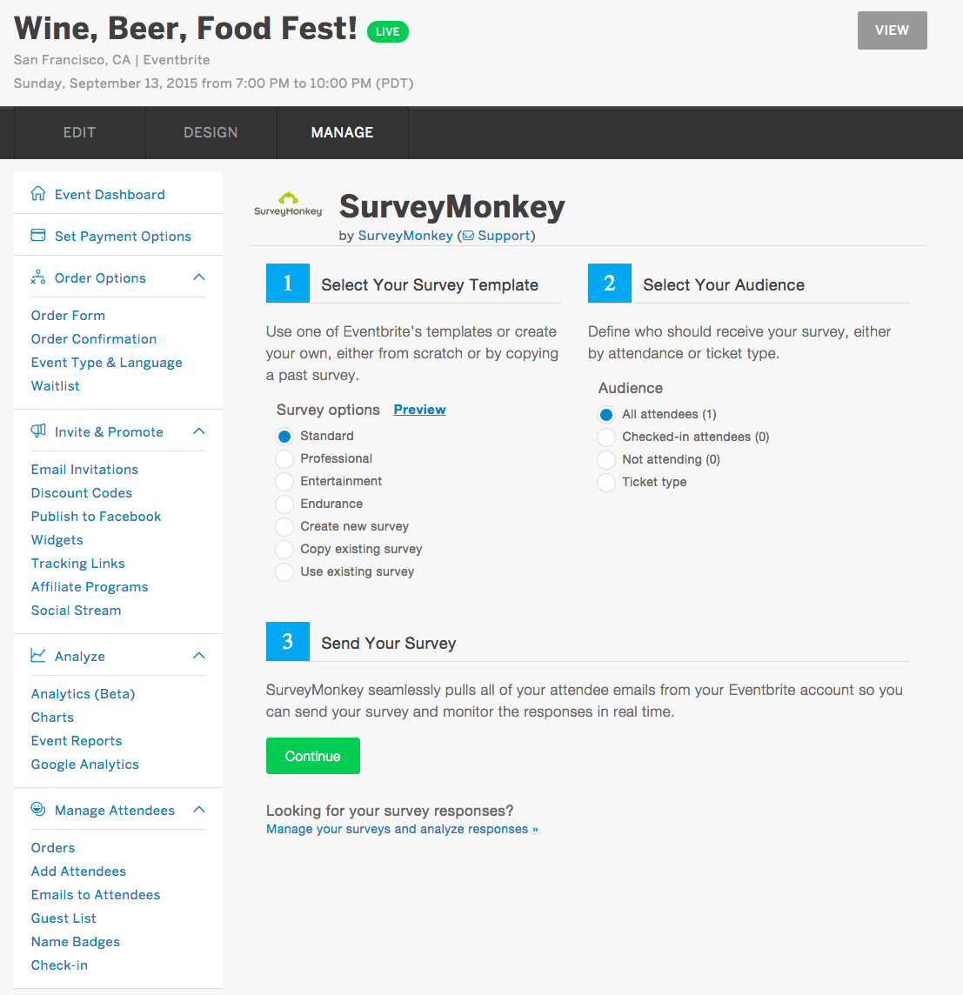963x995 pixels.
Task: Click the Event Dashboard home icon
Action: 37,193
